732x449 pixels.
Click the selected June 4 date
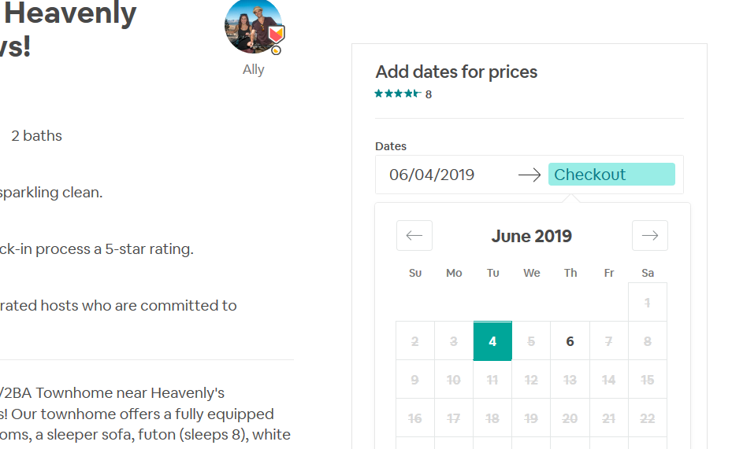[492, 341]
